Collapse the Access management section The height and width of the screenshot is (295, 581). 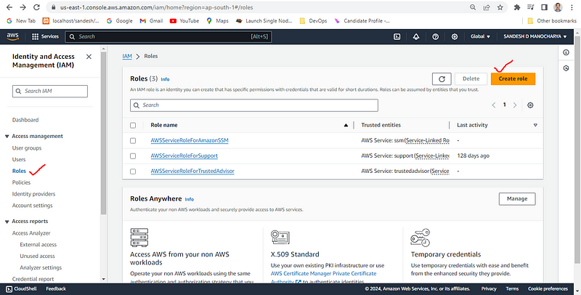pyautogui.click(x=7, y=137)
